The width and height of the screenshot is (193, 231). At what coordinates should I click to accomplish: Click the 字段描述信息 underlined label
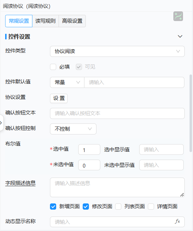tap(20, 183)
